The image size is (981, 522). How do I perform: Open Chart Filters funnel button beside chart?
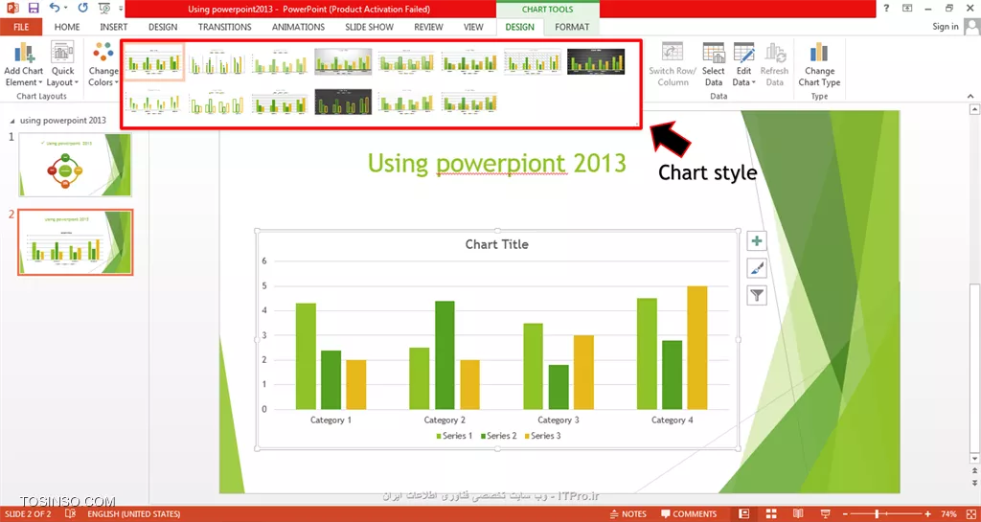(757, 295)
